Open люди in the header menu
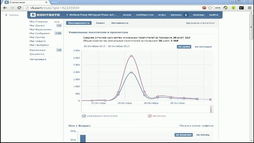This screenshot has width=254, height=143. [x=127, y=15]
